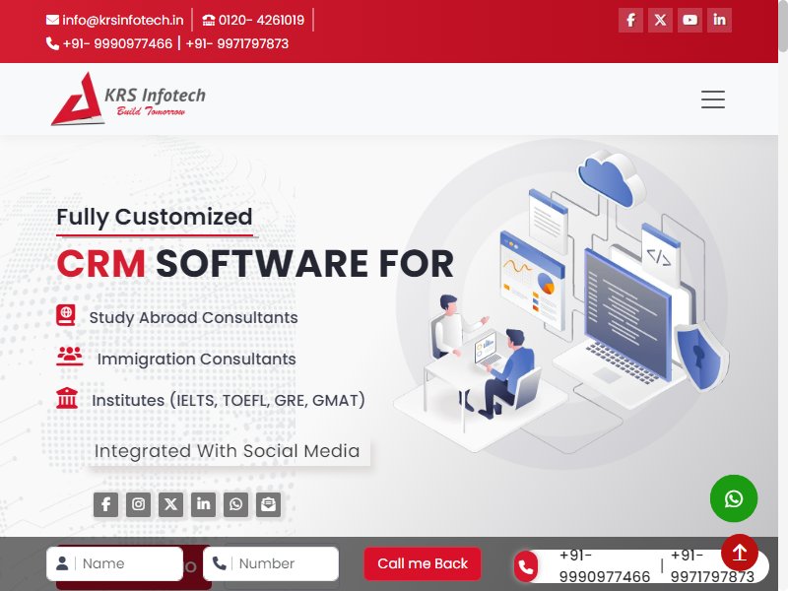Open the hamburger navigation menu
This screenshot has width=788, height=591.
click(x=713, y=99)
